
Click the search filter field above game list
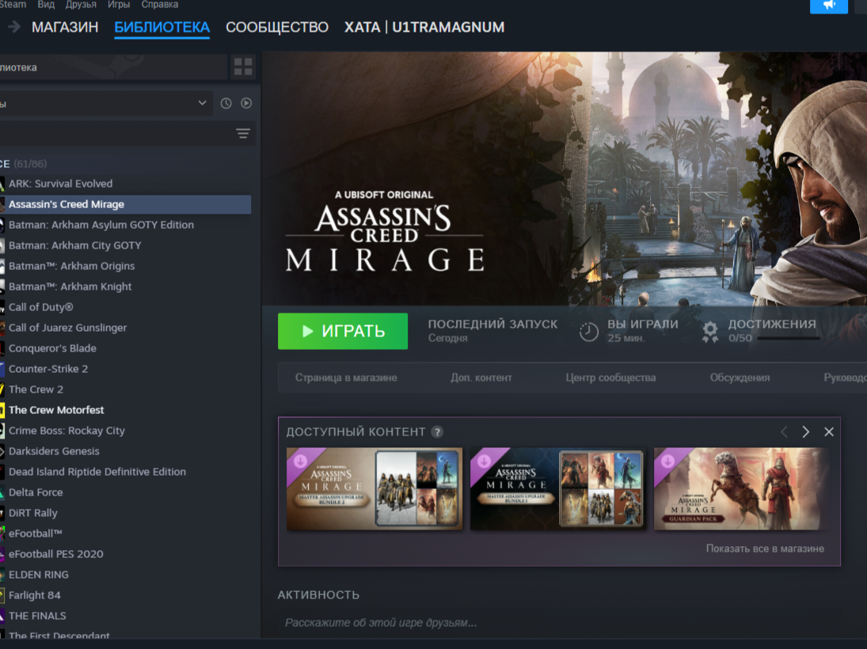(x=115, y=134)
